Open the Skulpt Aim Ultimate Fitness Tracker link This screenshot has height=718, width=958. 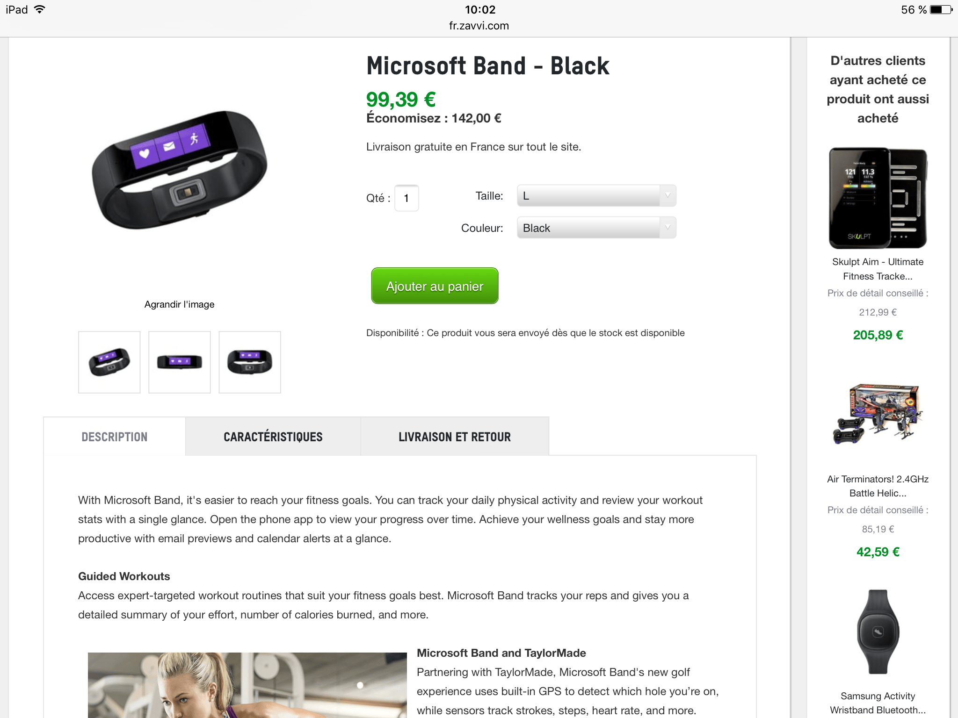[x=878, y=269]
